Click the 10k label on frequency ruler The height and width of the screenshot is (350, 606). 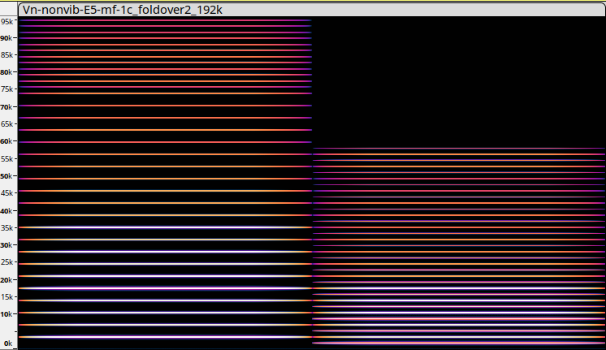point(7,314)
